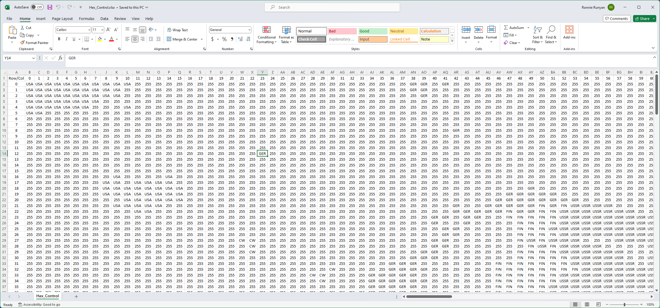Open the Sort & Filter tool
The height and width of the screenshot is (308, 660).
click(537, 35)
